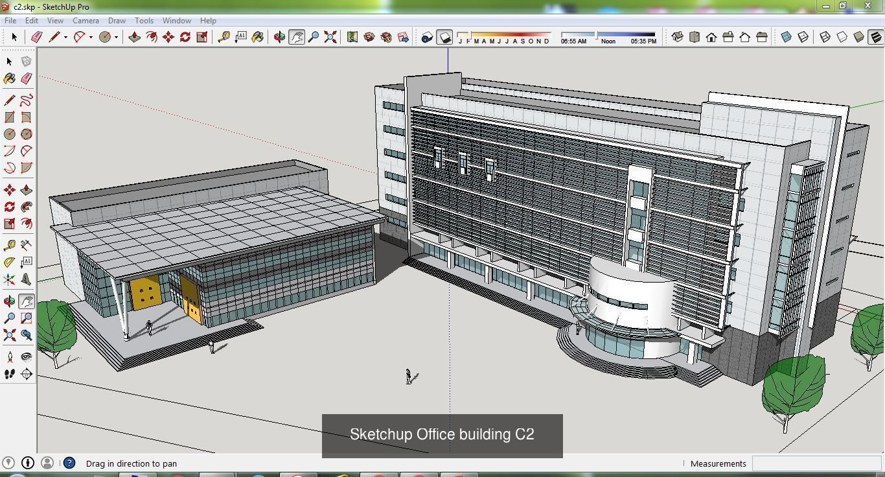This screenshot has height=477, width=885.
Task: Select the Orbit tool in left toolbar
Action: click(9, 301)
